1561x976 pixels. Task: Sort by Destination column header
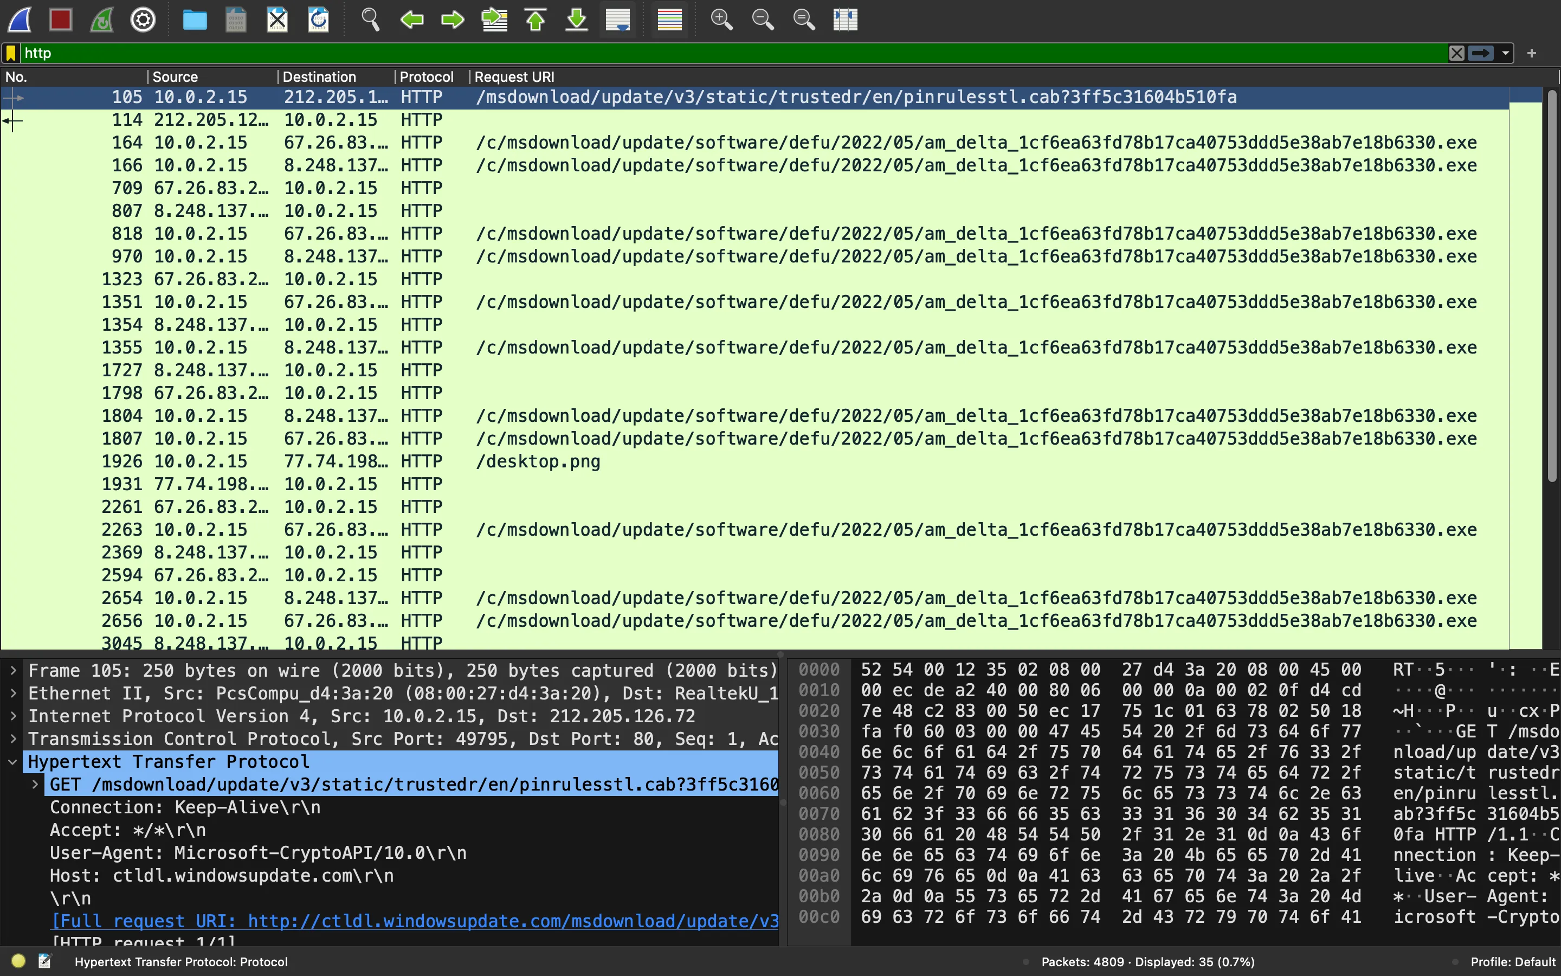pyautogui.click(x=336, y=77)
